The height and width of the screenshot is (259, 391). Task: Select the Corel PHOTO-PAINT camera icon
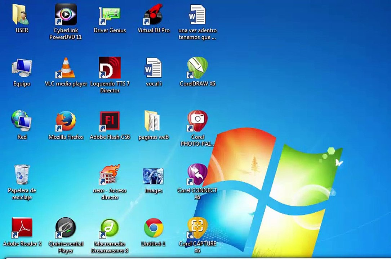pos(197,121)
